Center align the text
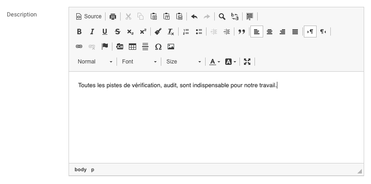This screenshot has height=184, width=371. (270, 32)
